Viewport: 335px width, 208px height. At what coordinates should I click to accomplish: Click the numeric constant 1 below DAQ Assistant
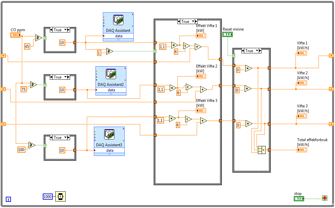tap(99, 53)
